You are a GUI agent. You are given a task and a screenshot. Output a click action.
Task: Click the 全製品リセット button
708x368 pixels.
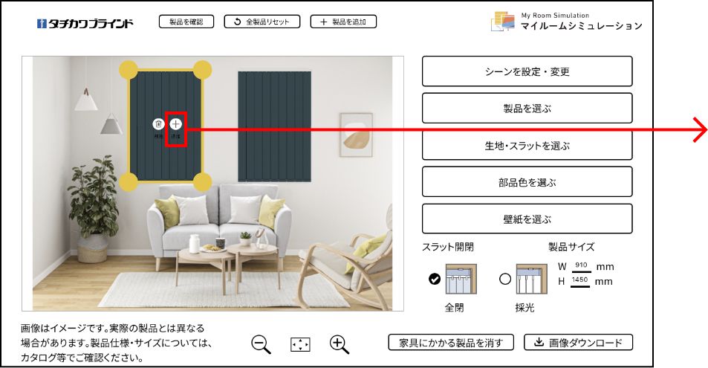click(262, 22)
